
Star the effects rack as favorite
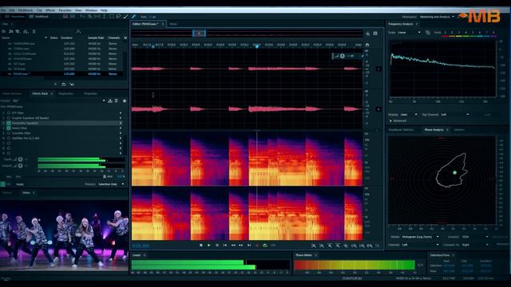[x=125, y=101]
